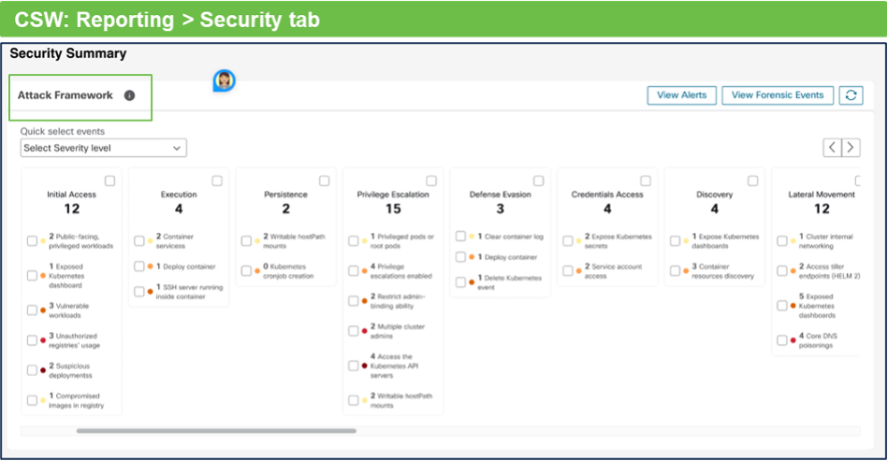Check the SSH server running inside container checkbox

(x=138, y=291)
